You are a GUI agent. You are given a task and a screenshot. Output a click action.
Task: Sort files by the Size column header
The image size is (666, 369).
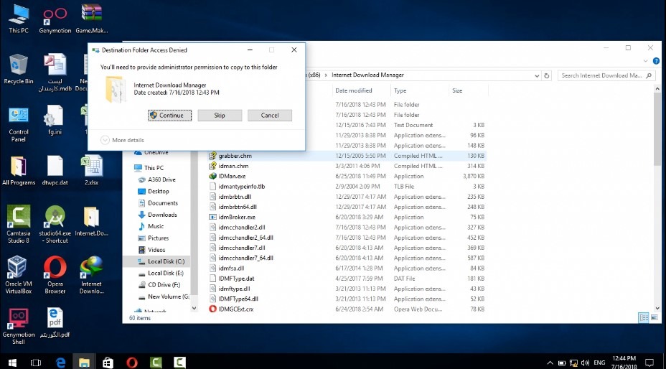(457, 90)
